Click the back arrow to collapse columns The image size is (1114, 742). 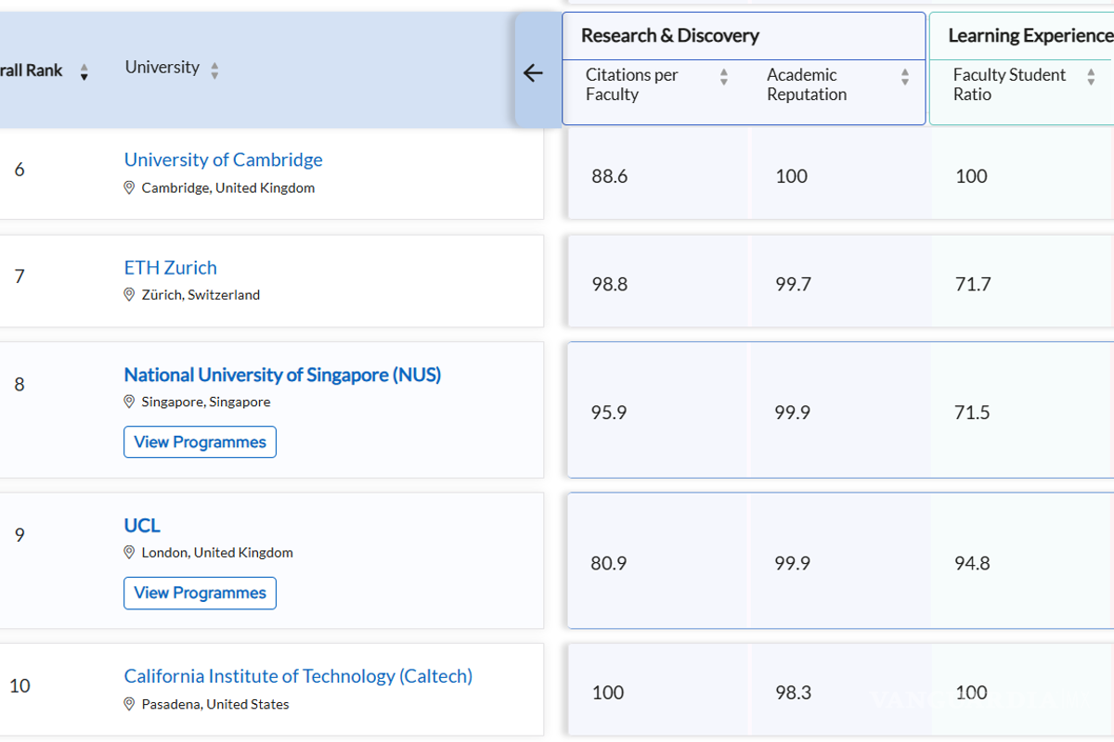pyautogui.click(x=533, y=73)
